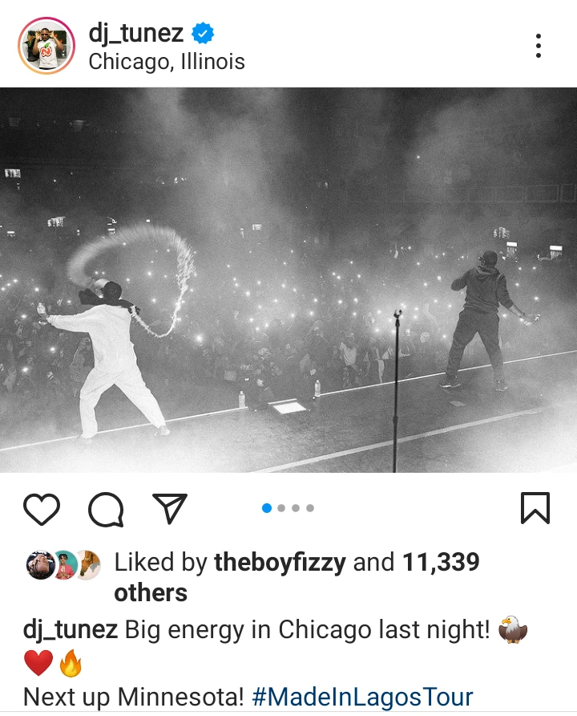The width and height of the screenshot is (577, 716).
Task: Jump to third carousel dot
Action: [296, 508]
